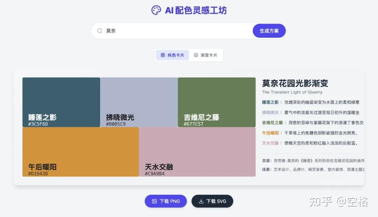This screenshot has width=378, height=217.
Task: Switch to 纯色卡片 view
Action: click(172, 55)
